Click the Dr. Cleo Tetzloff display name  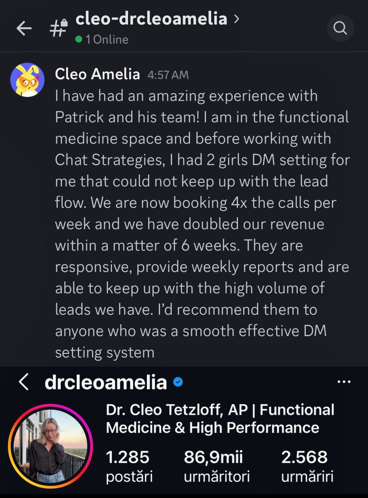click(220, 419)
